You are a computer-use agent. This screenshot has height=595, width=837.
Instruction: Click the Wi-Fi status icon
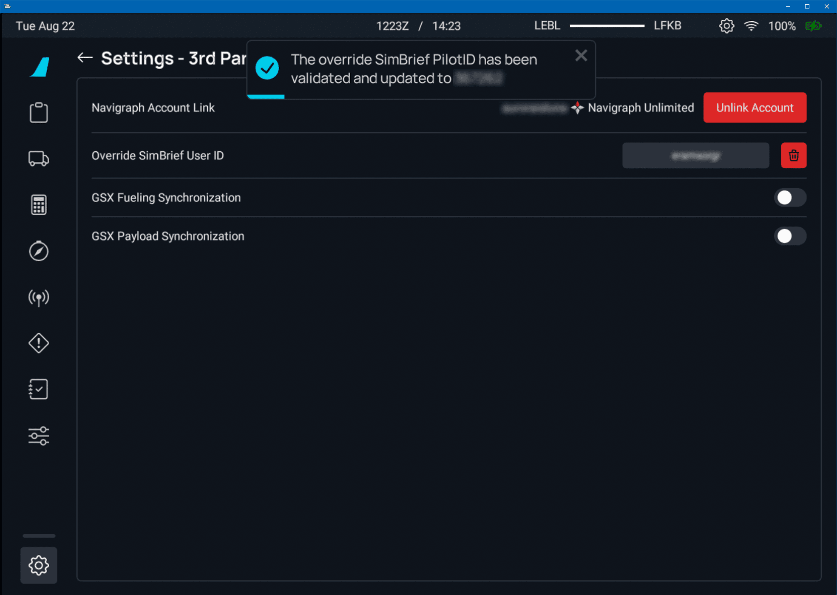pos(751,26)
